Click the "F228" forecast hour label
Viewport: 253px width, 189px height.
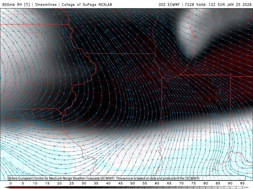tap(189, 4)
